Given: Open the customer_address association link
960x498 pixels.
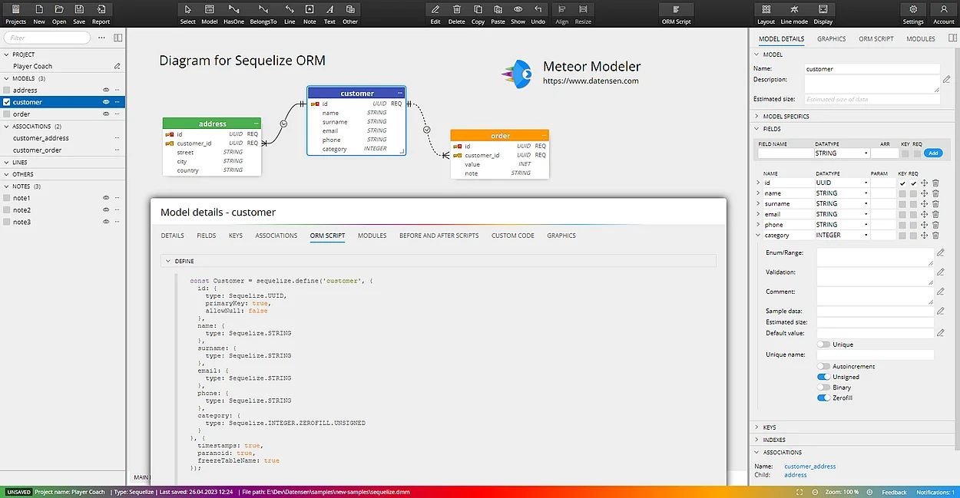Looking at the screenshot, I should click(809, 467).
